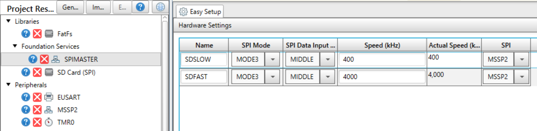The width and height of the screenshot is (537, 131).
Task: Open help for SD Card (SPI)
Action: 25,72
